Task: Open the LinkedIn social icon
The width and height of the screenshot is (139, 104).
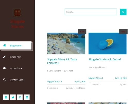Action: (x=27, y=97)
